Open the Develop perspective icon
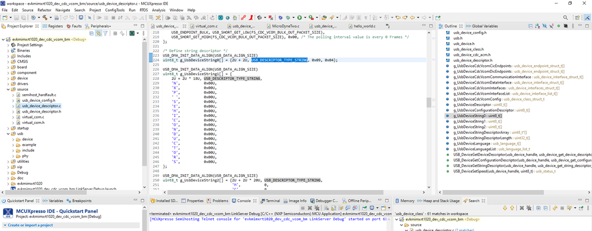The height and width of the screenshot is (231, 592). coord(587,17)
